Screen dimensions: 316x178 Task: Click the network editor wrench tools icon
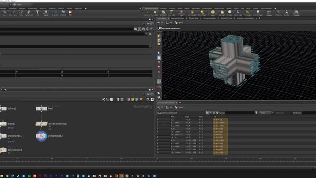tap(103, 99)
